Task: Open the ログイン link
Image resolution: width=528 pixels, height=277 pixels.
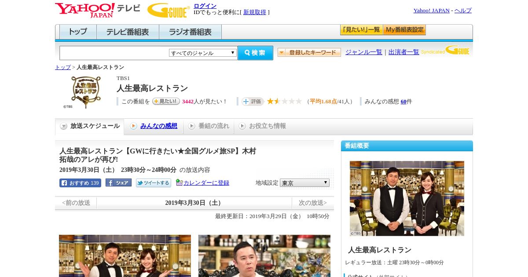Action: (205, 6)
